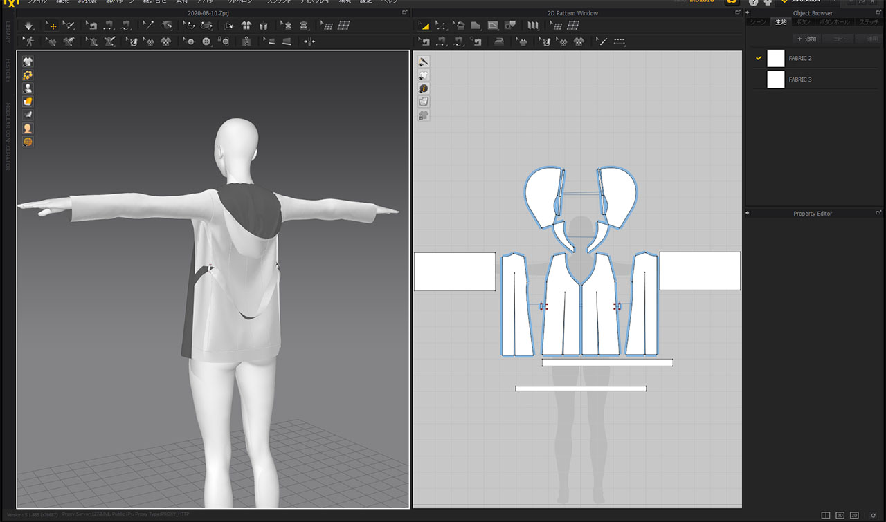
Task: Select the Tack pin tool in 3D toolbar
Action: coord(148,26)
